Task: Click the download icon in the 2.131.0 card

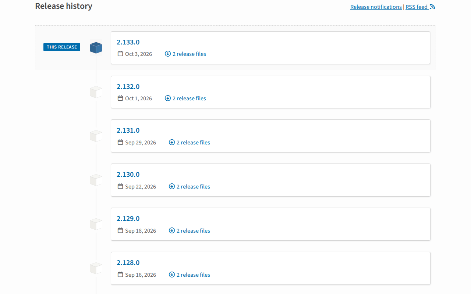Action: click(x=172, y=142)
